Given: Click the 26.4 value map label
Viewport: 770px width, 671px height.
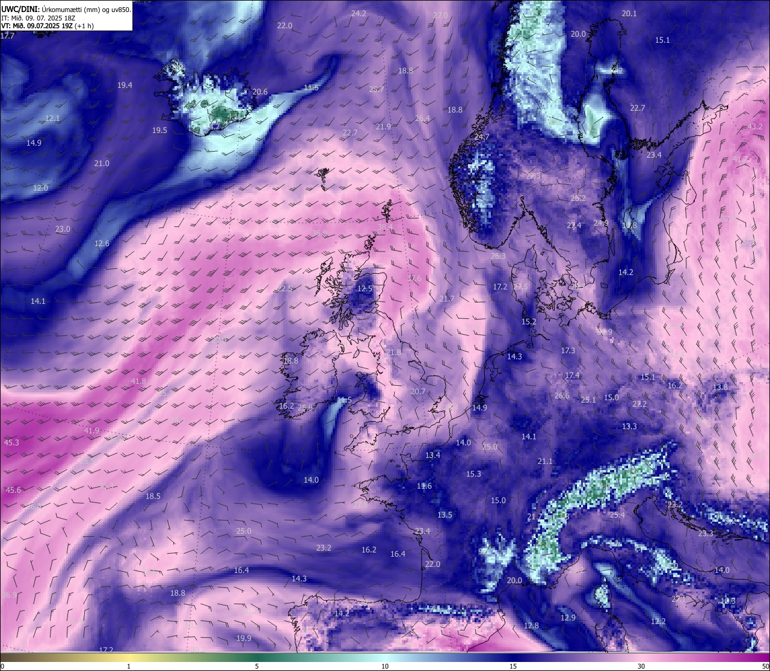Looking at the screenshot, I should click(422, 119).
